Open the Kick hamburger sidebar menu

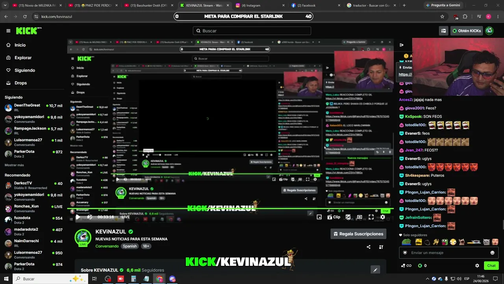tap(8, 31)
